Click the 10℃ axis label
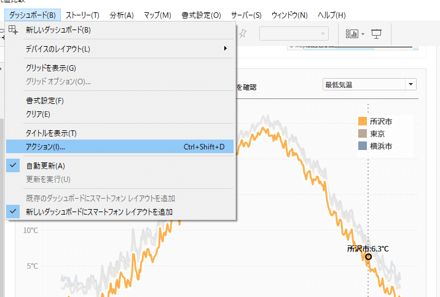Screen dimensions: 440x297 pos(31,231)
